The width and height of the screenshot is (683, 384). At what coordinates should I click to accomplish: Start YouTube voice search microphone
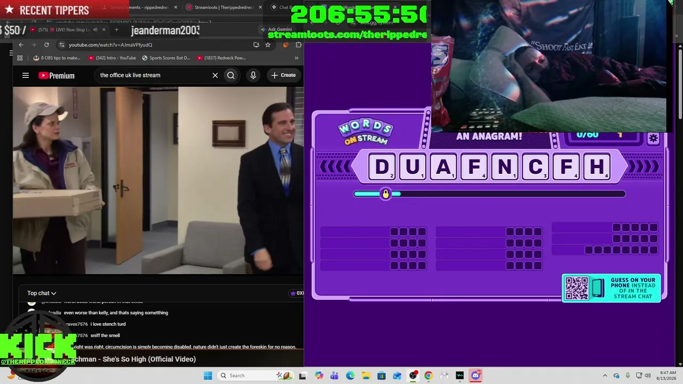253,75
